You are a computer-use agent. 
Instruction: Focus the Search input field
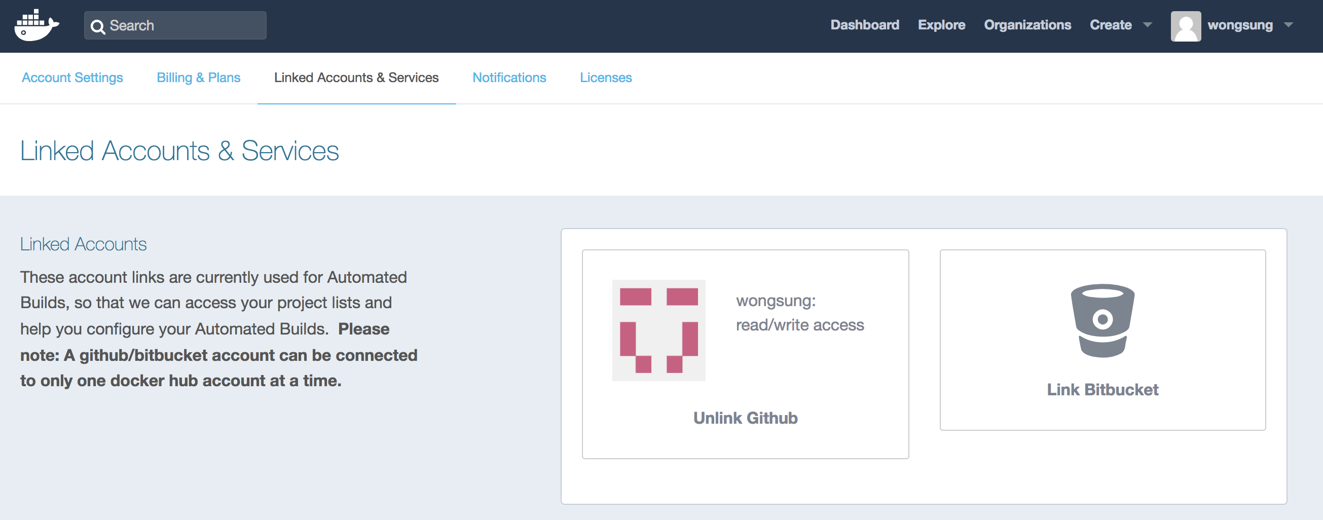pos(175,26)
